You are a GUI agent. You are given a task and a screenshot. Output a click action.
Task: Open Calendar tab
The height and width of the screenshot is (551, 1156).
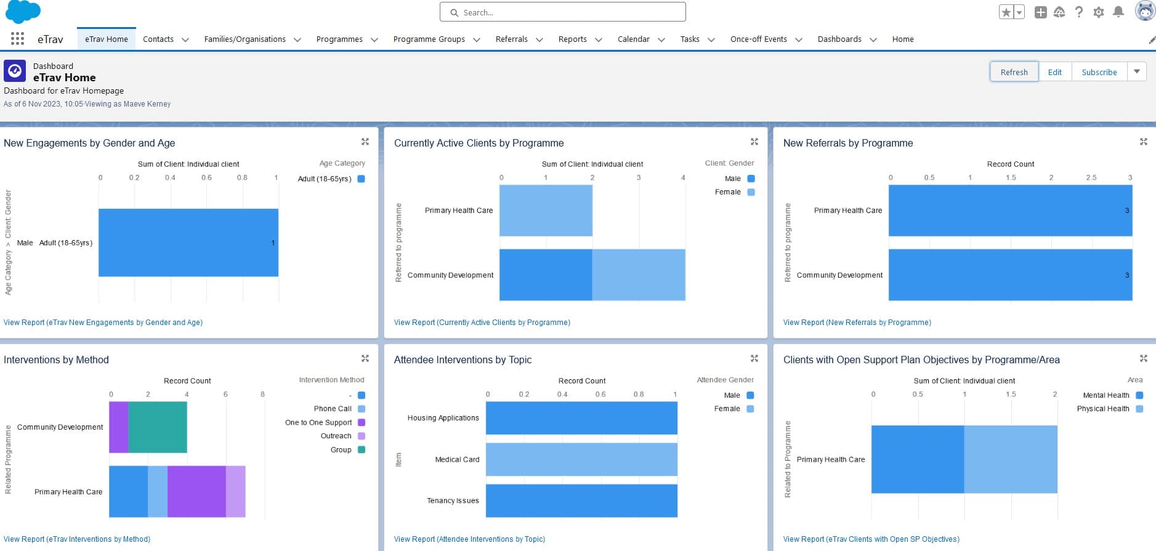coord(634,39)
